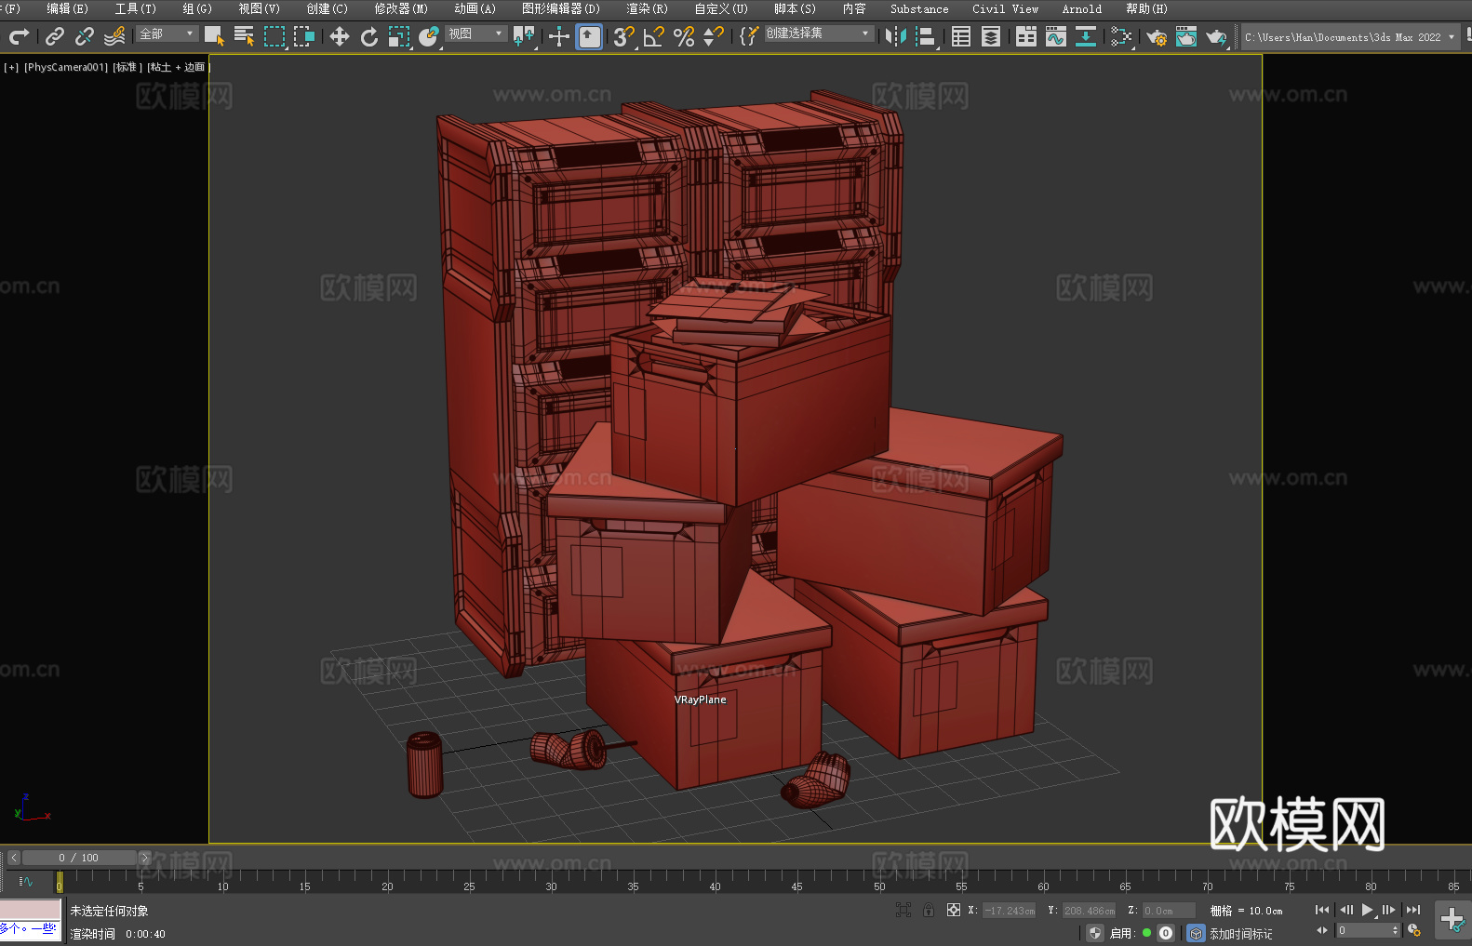Click Use Pivot Point Center icon
The width and height of the screenshot is (1472, 946).
tap(524, 36)
